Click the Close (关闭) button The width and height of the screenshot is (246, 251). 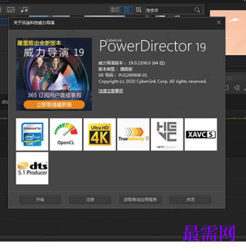click(190, 200)
